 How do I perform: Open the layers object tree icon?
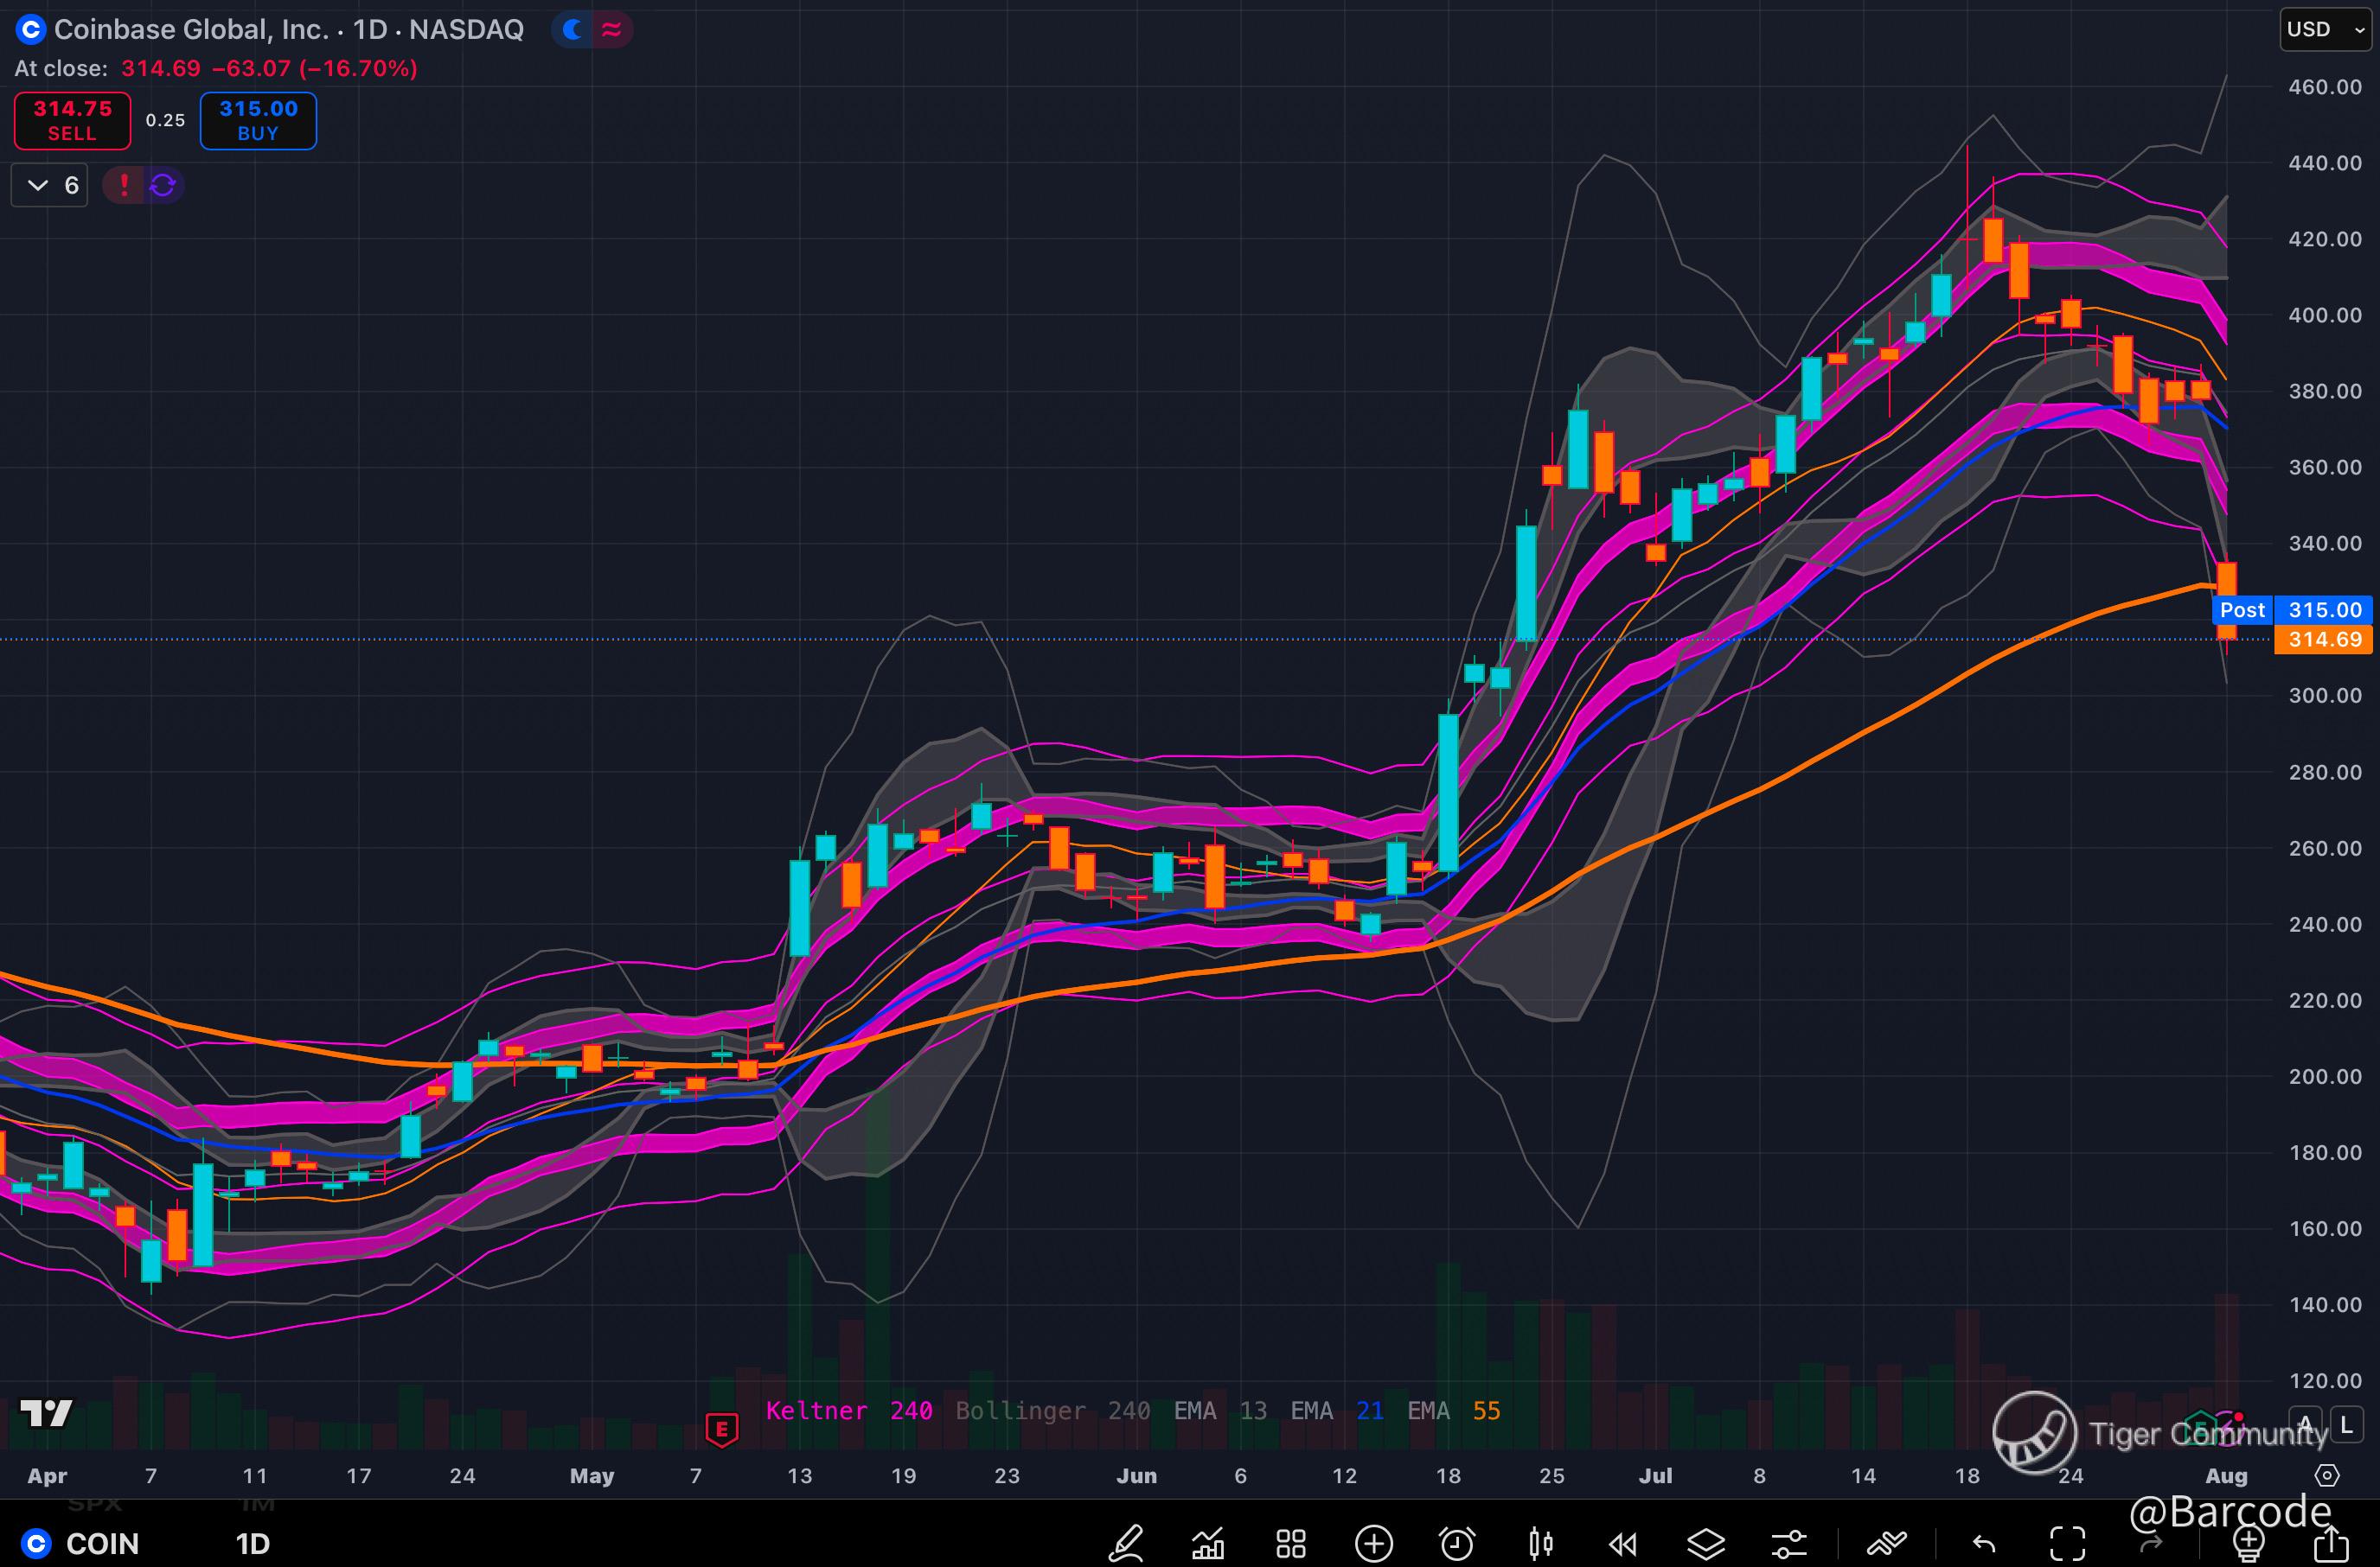coord(1706,1543)
